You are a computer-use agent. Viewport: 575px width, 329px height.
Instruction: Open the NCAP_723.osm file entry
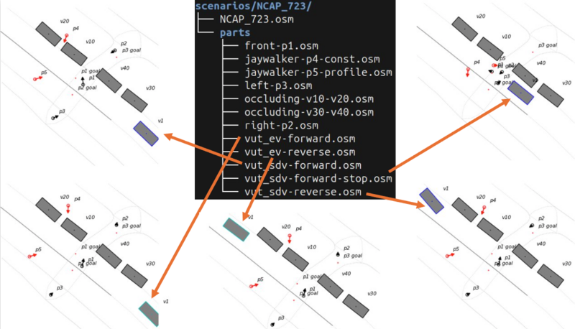(257, 19)
